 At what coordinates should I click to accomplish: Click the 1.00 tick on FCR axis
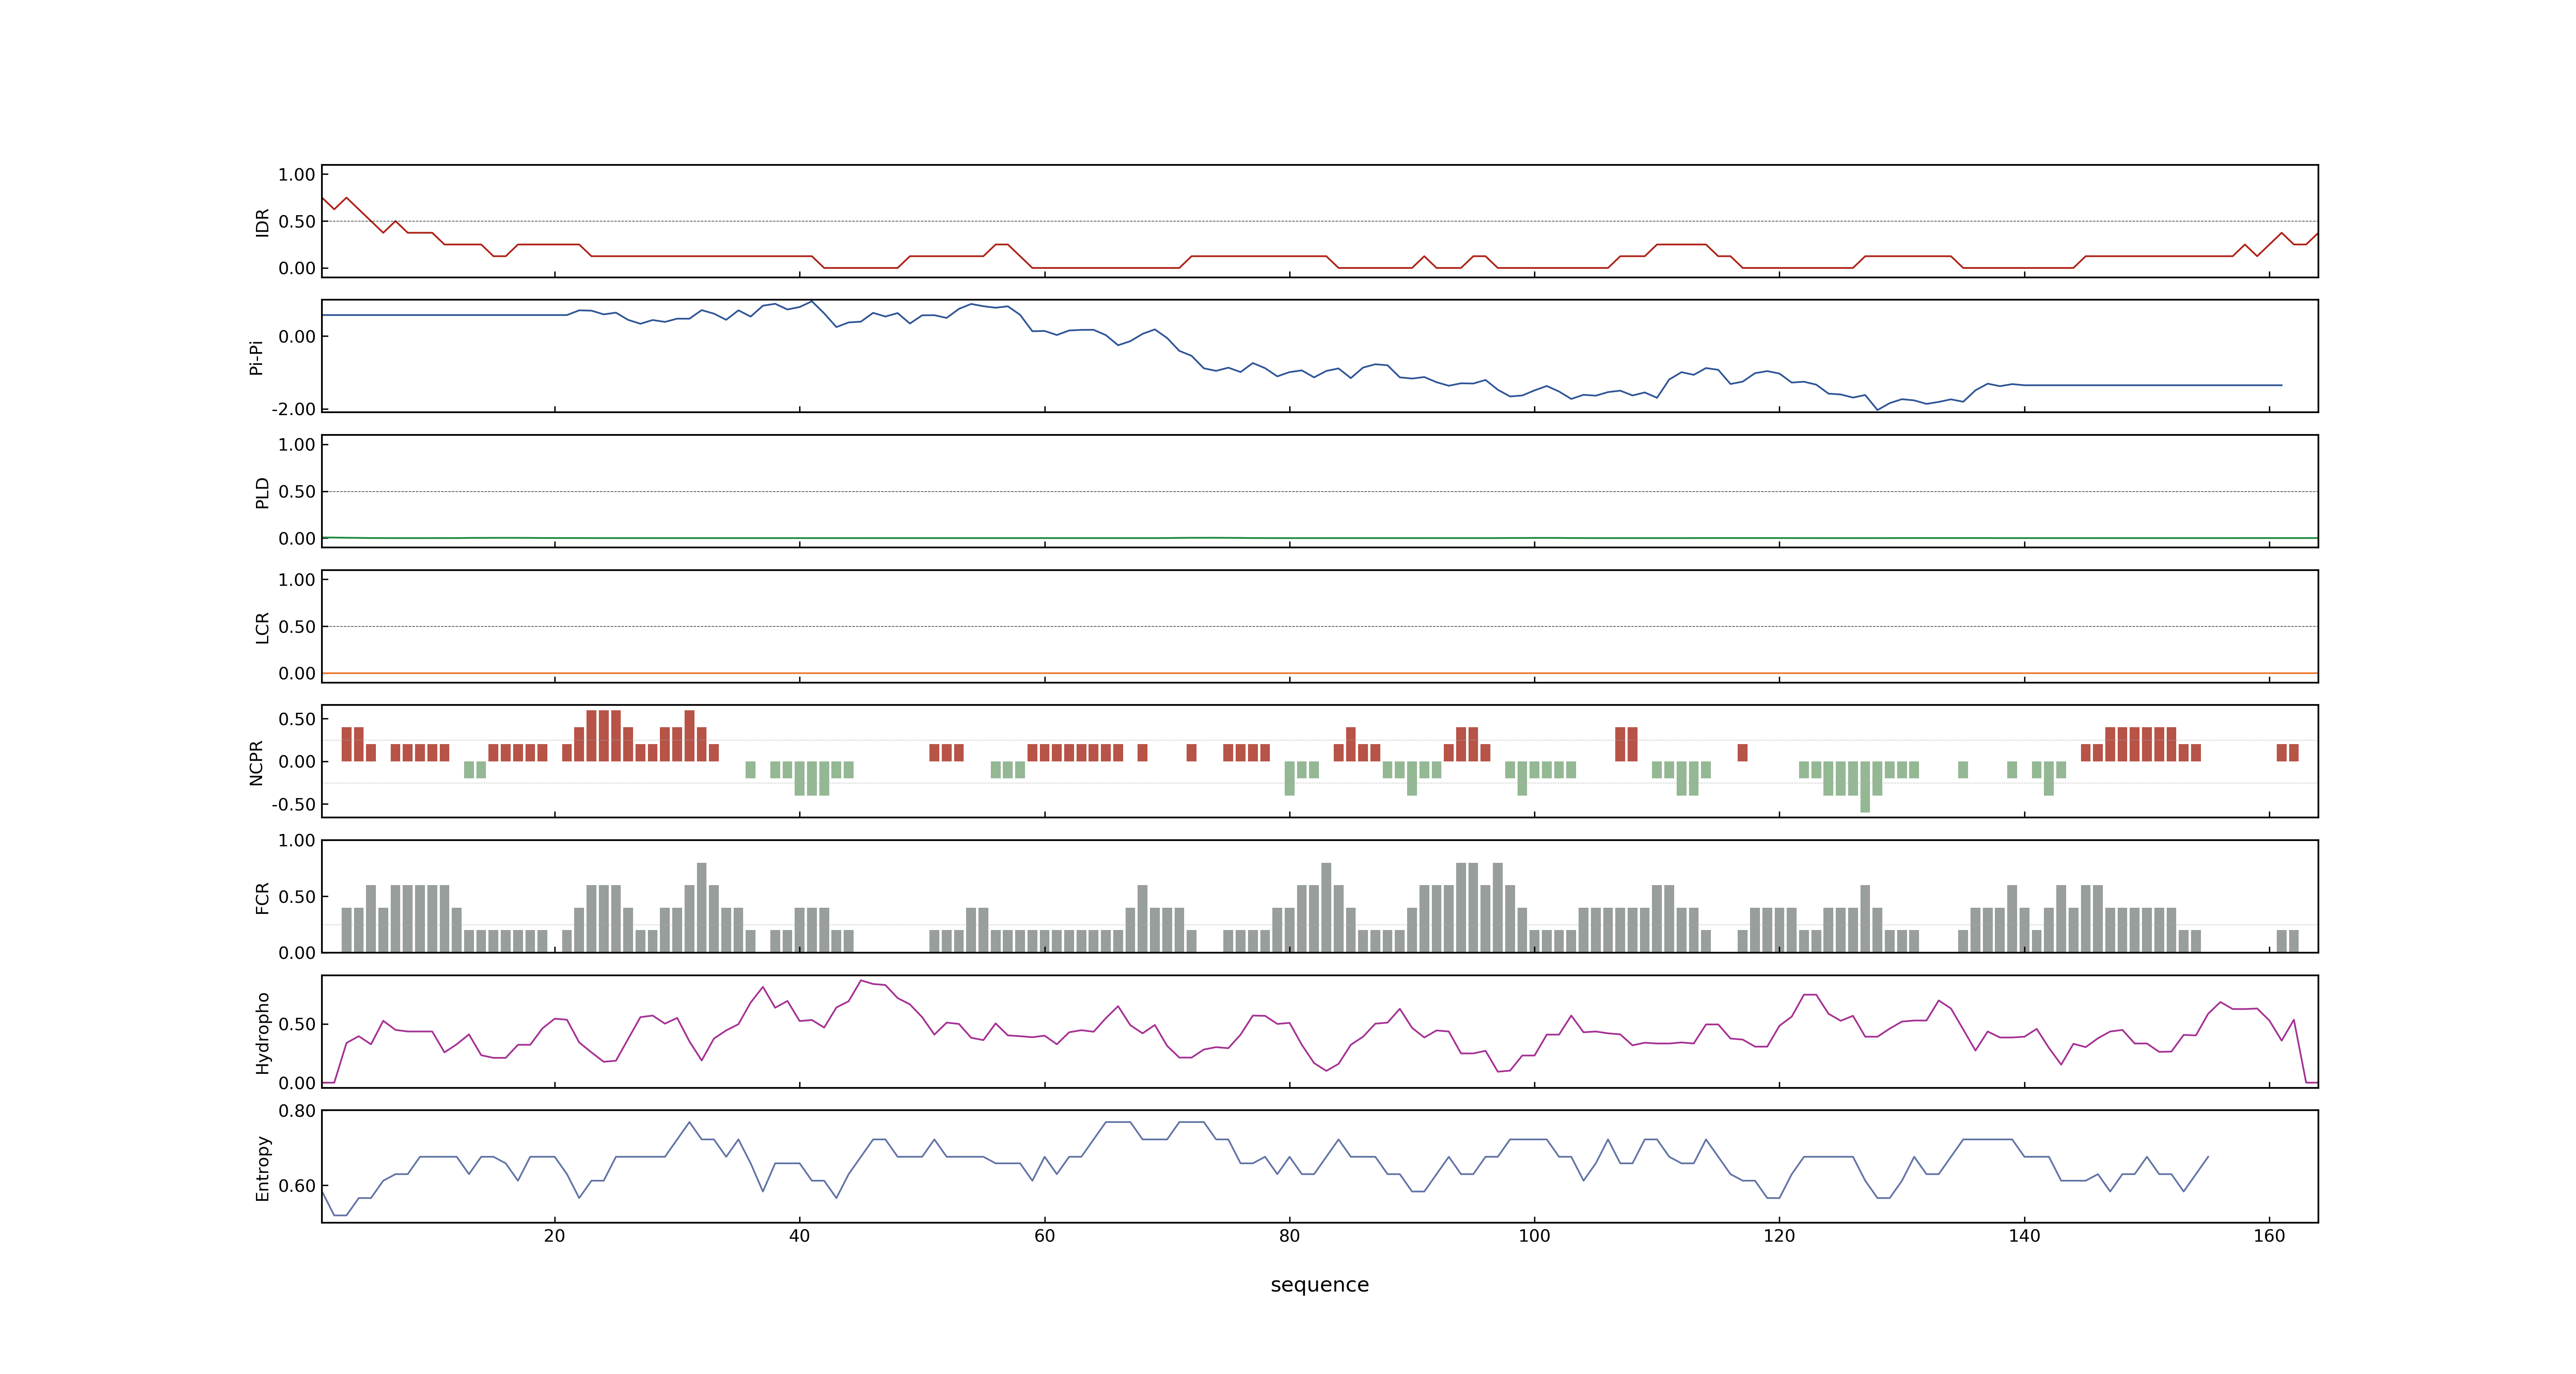click(x=297, y=841)
